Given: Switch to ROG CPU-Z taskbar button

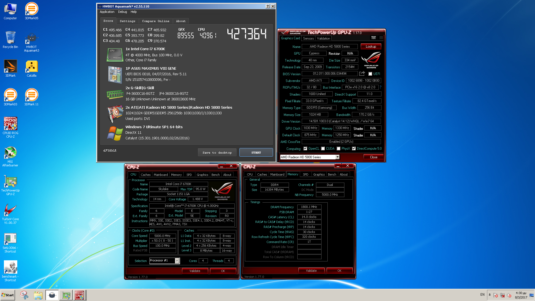Looking at the screenshot, I should coord(79,295).
